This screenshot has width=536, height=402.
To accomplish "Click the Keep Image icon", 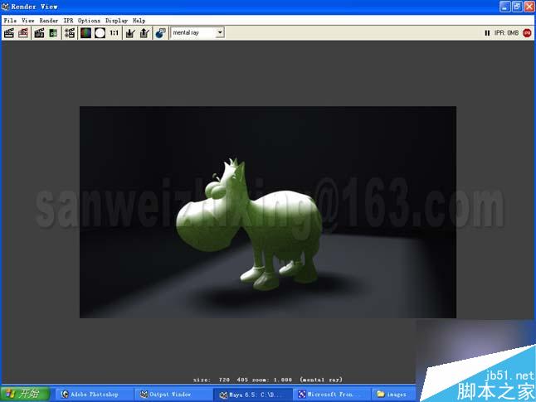I will [130, 33].
